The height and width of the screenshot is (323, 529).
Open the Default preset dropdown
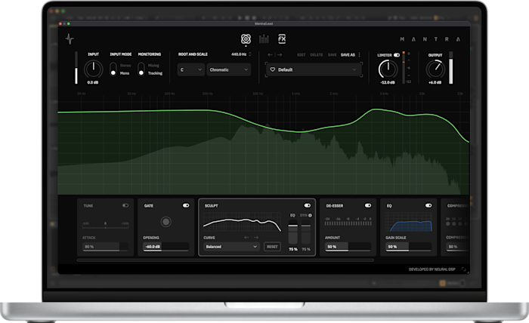point(314,69)
